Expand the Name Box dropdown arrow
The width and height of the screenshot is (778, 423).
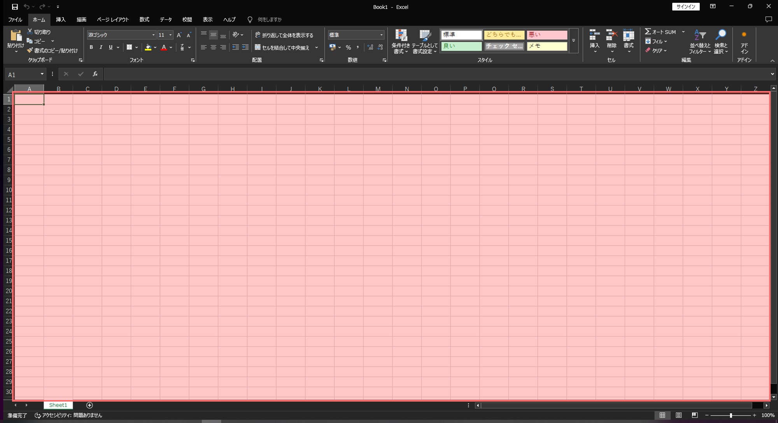click(42, 74)
